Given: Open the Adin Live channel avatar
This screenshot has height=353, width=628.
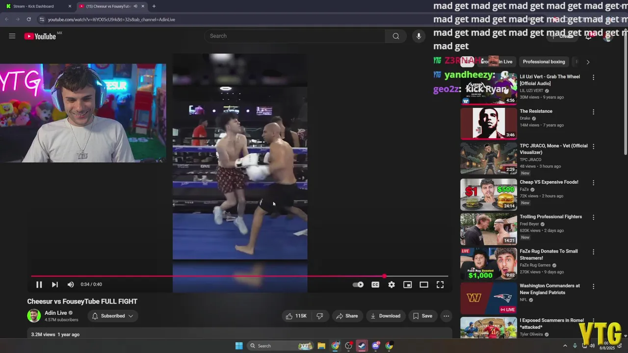Looking at the screenshot, I should [x=34, y=316].
